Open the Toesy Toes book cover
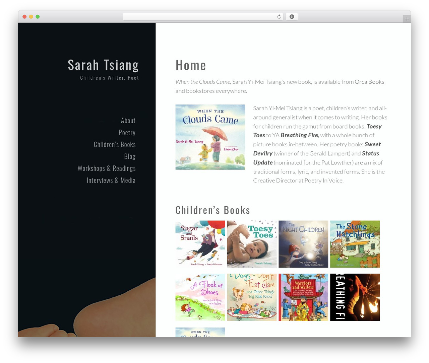The width and height of the screenshot is (429, 363). tap(252, 244)
